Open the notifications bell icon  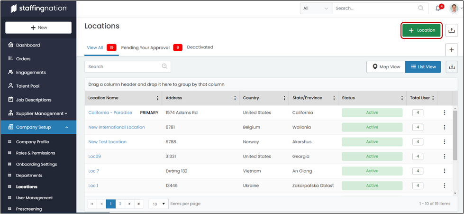[438, 8]
